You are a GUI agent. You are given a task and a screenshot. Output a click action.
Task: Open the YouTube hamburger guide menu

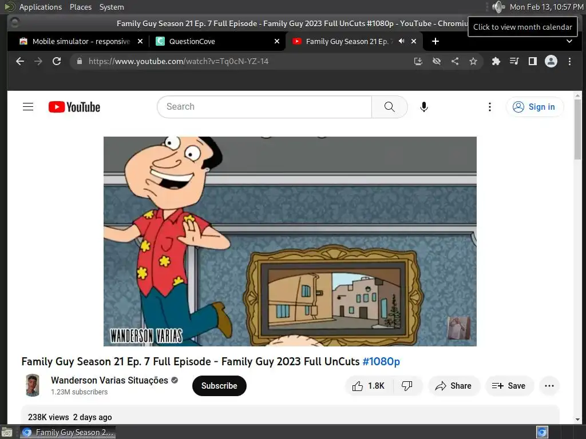point(28,107)
